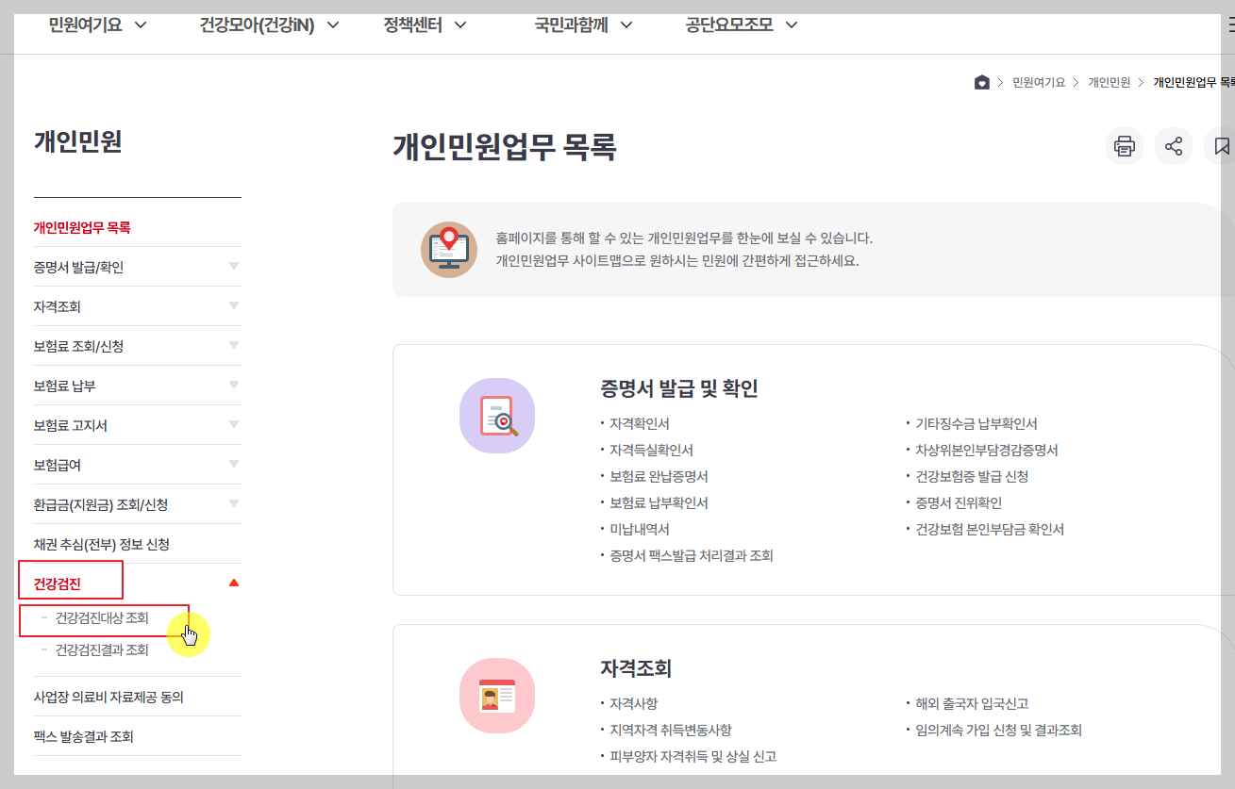Open 증명서 진위확인 link

(959, 503)
